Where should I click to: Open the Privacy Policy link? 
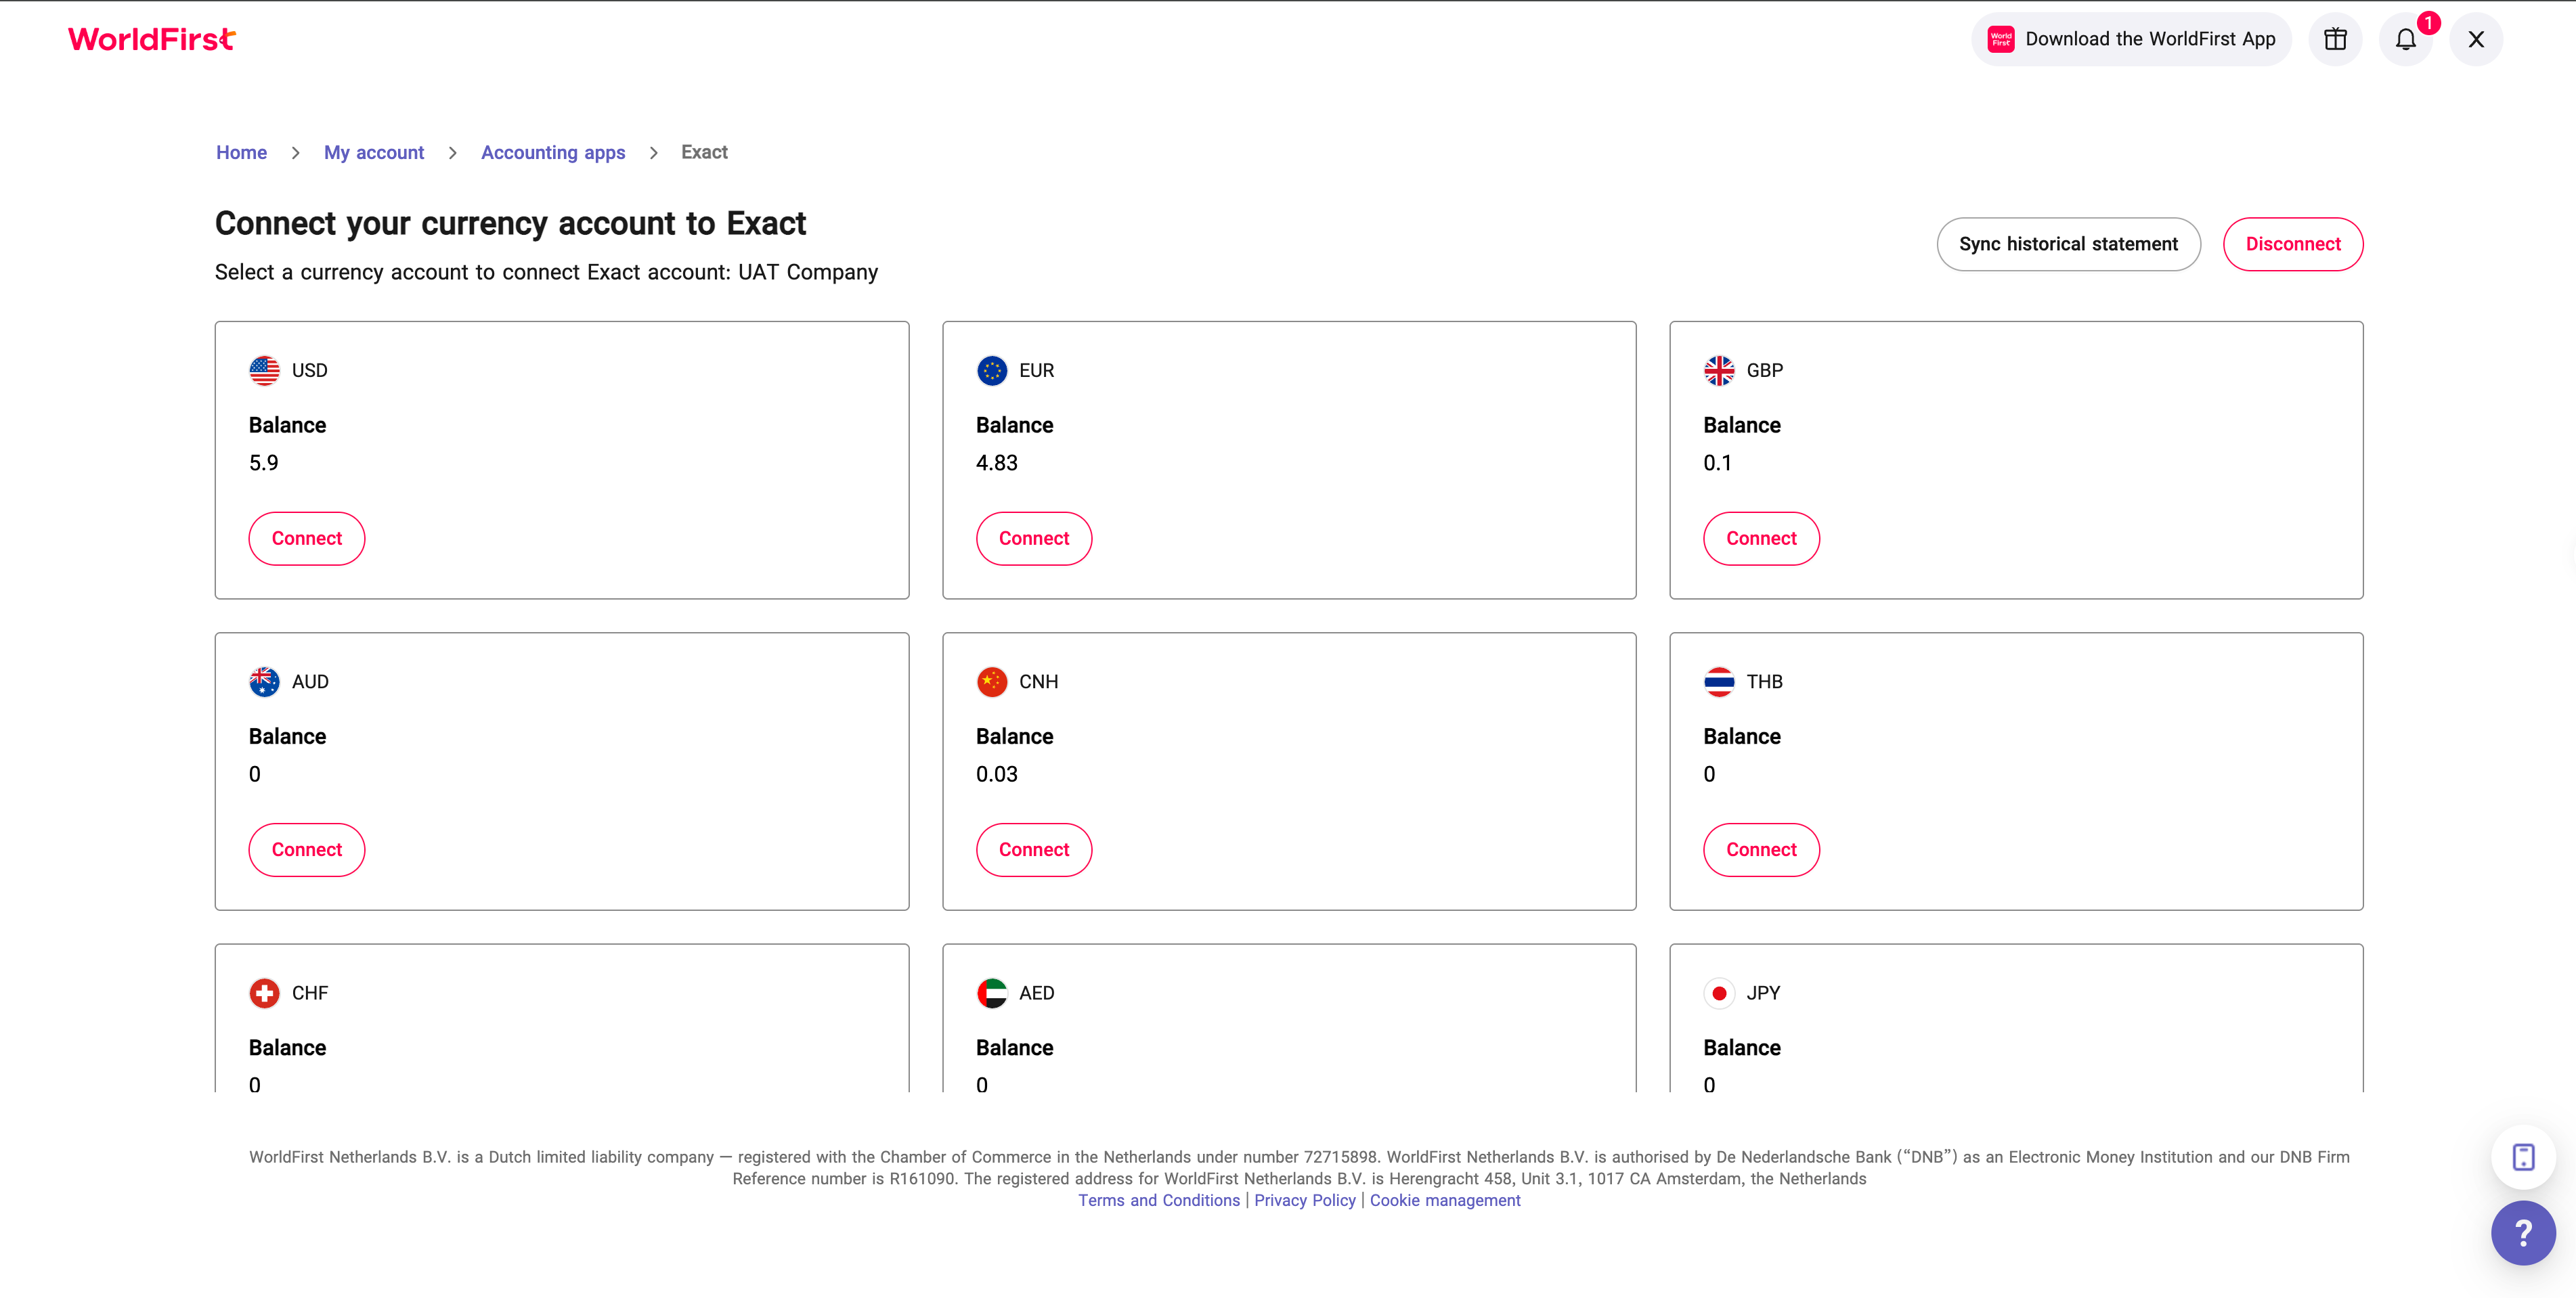click(x=1304, y=1200)
